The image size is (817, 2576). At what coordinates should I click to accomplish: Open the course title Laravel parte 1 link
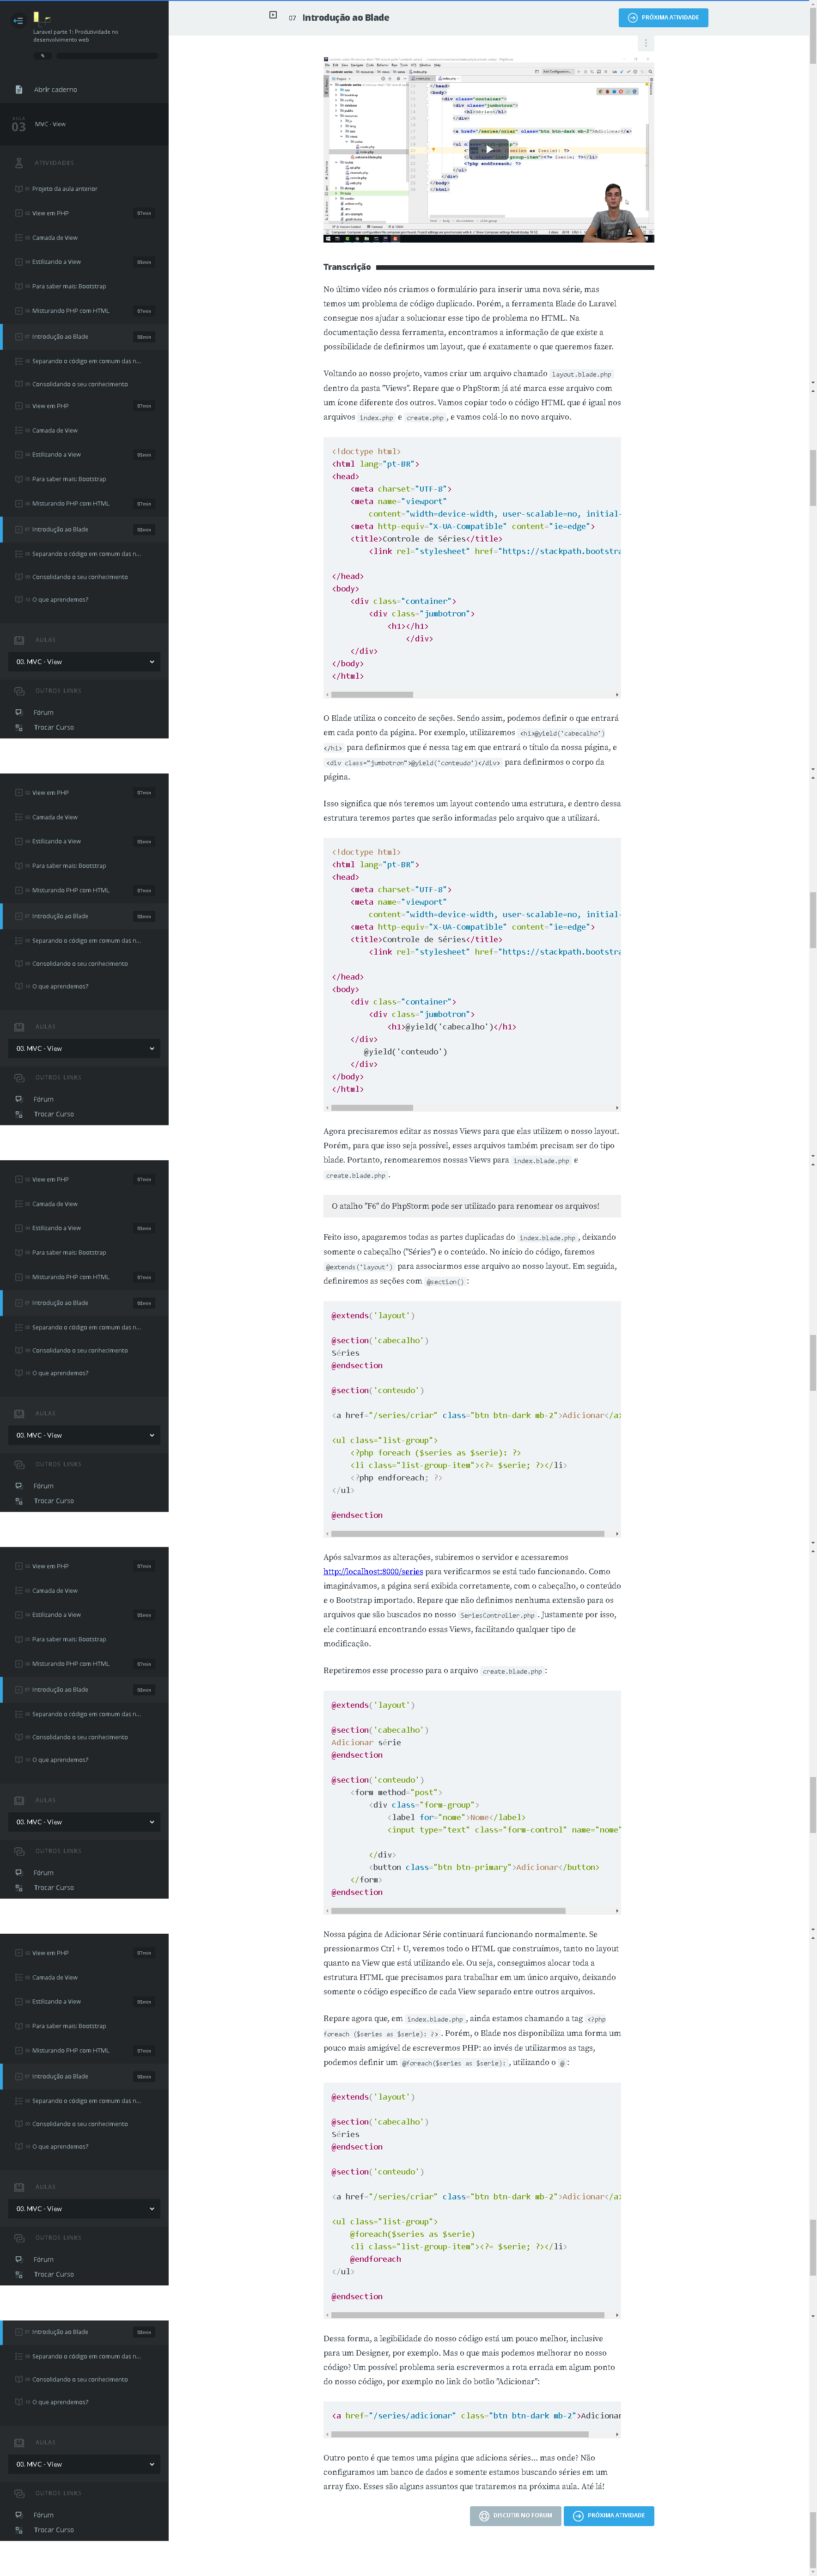pos(75,35)
